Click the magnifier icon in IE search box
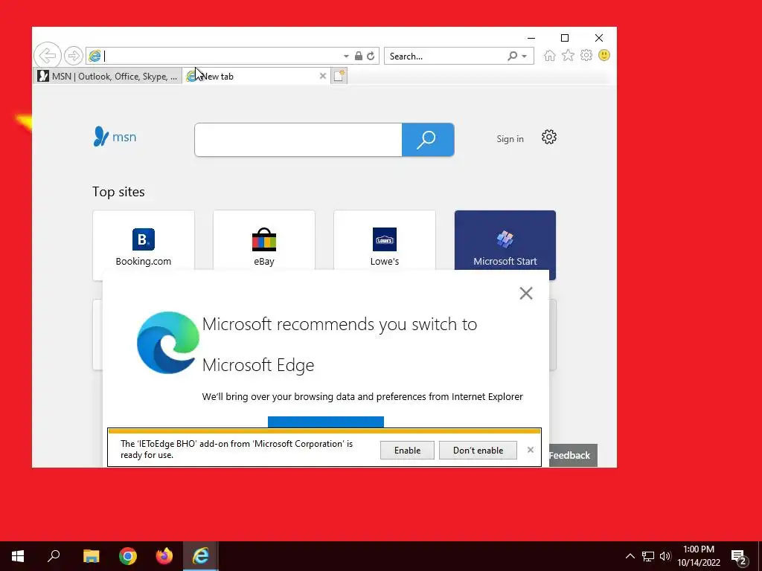The height and width of the screenshot is (571, 762). (512, 56)
